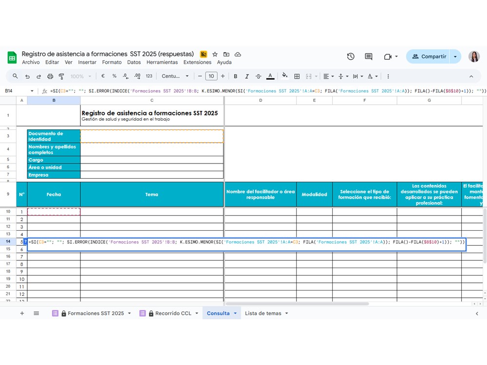The image size is (487, 365).
Task: Expand the horizontal align dropdown
Action: (x=333, y=76)
